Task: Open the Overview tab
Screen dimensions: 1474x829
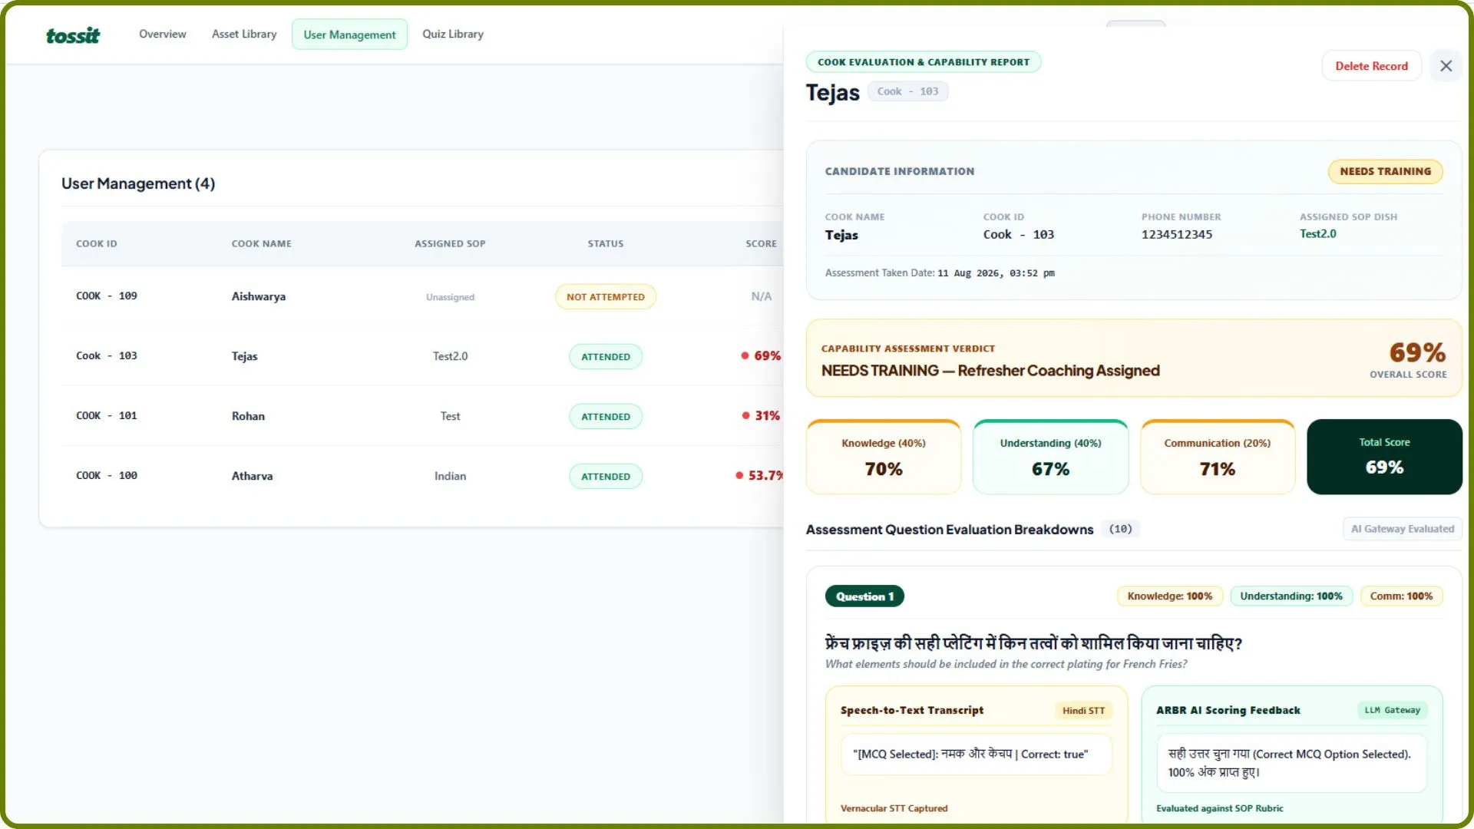Action: (x=162, y=34)
